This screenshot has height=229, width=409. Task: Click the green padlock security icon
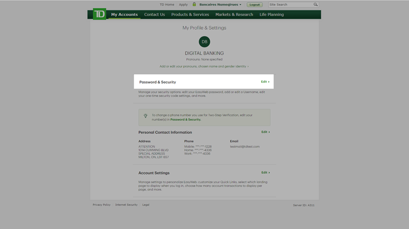[194, 4]
